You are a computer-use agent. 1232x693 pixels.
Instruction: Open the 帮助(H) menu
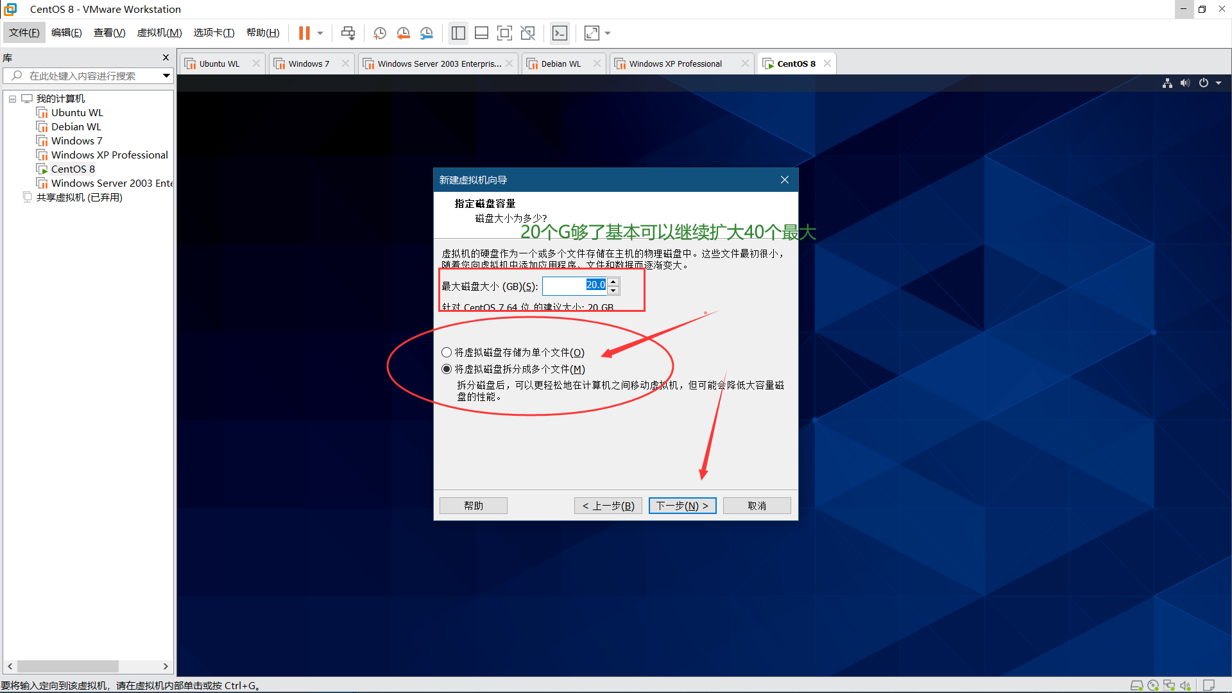coord(263,33)
